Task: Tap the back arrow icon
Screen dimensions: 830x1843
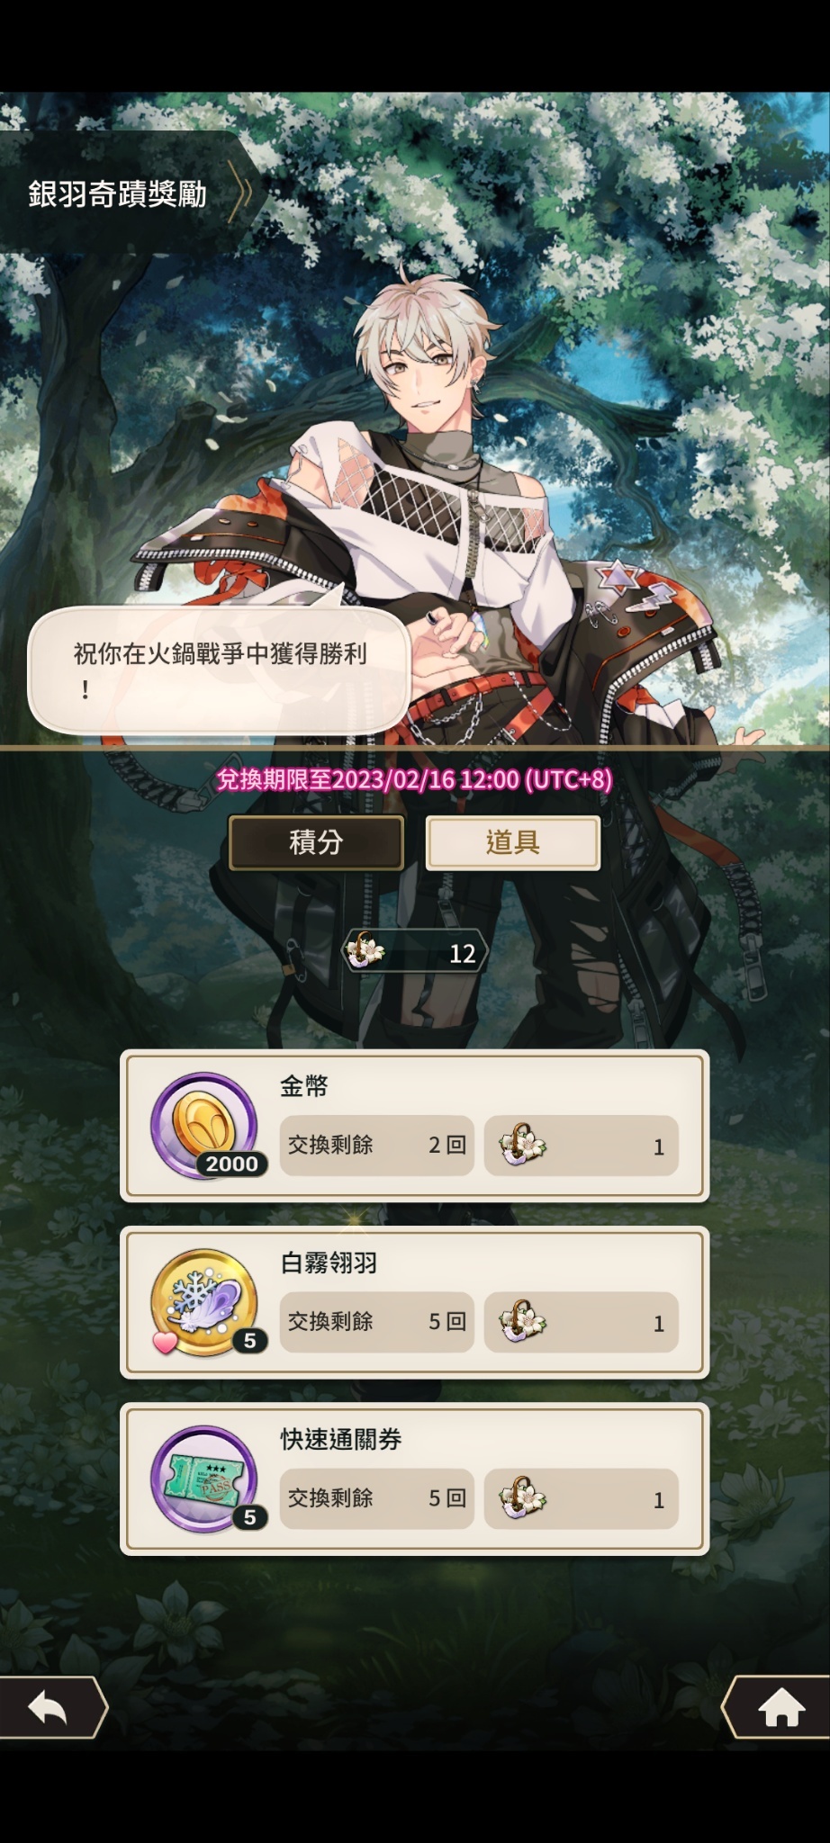Action: pos(50,1707)
